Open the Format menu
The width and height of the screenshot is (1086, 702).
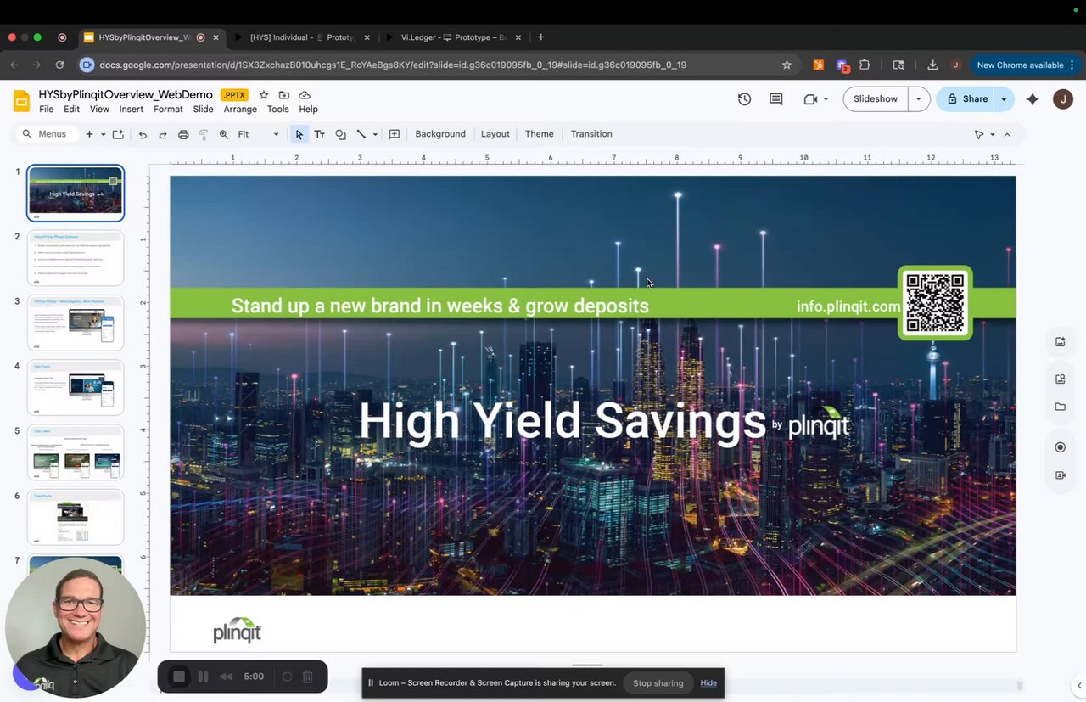pos(168,110)
